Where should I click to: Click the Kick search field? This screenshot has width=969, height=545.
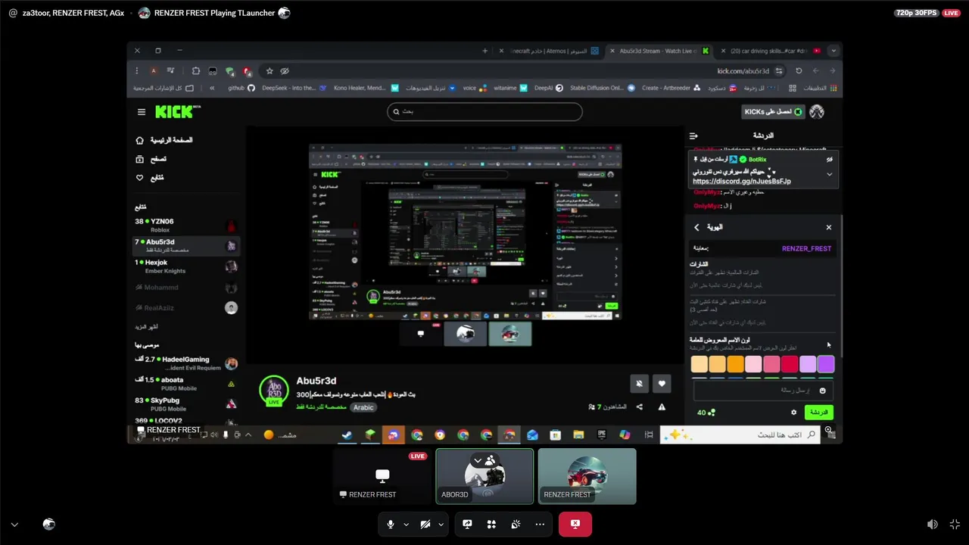484,111
